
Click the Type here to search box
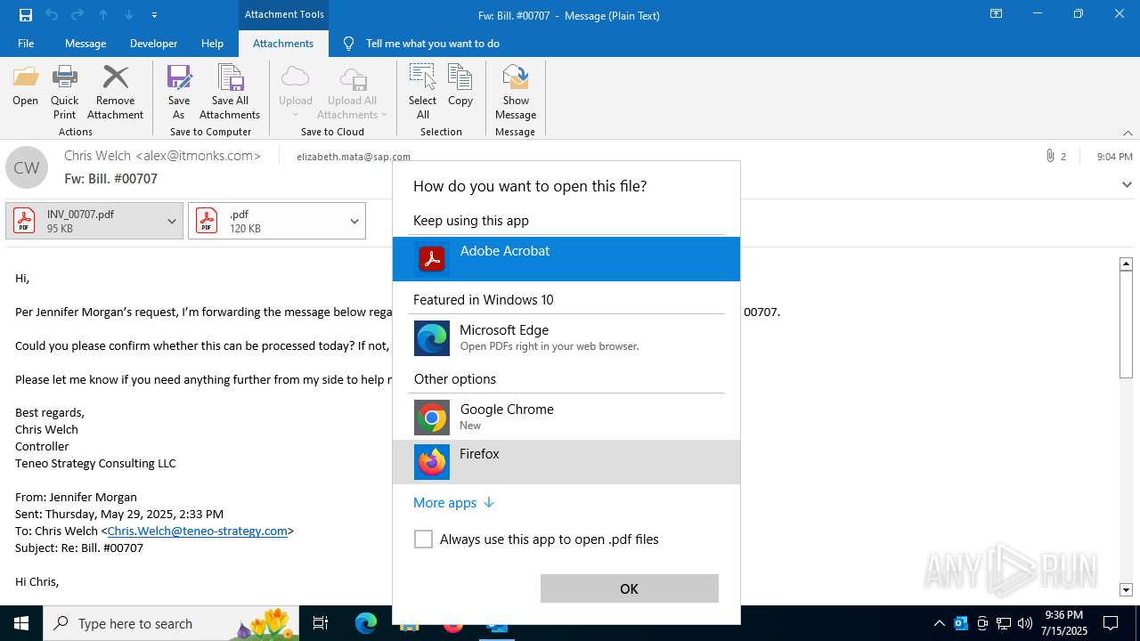tap(172, 623)
